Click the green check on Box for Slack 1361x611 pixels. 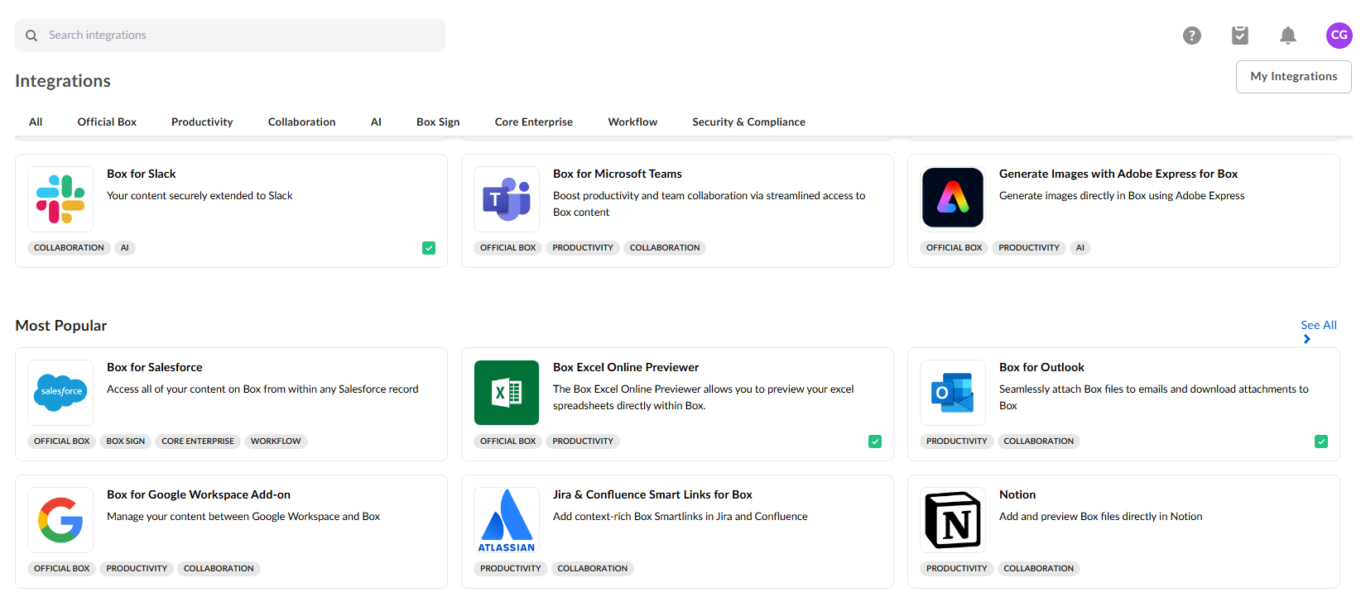pyautogui.click(x=429, y=248)
